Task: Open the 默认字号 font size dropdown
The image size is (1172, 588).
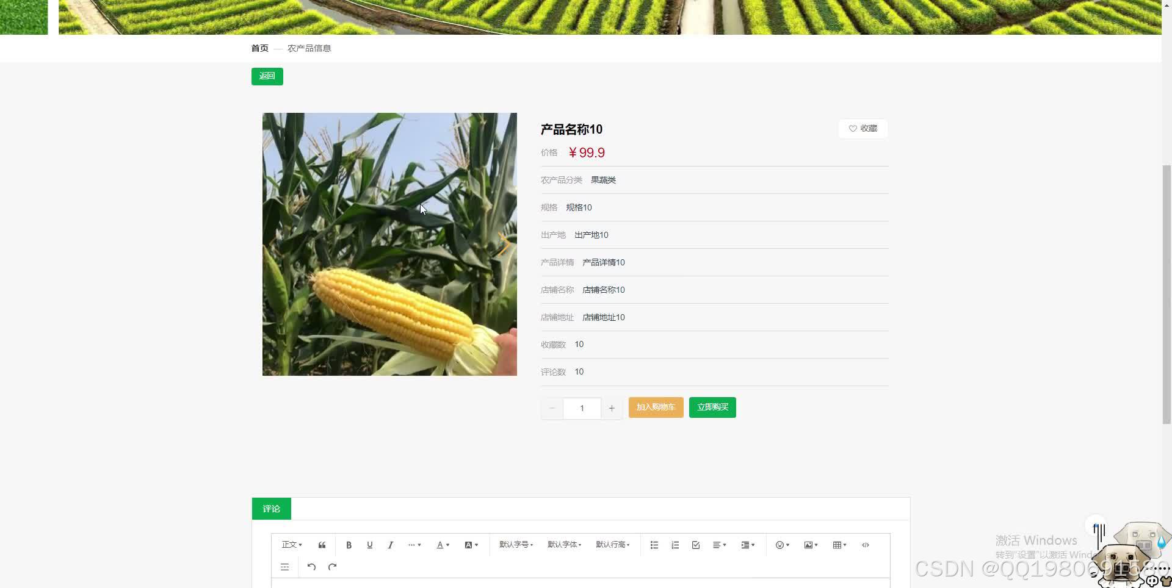Action: point(515,545)
